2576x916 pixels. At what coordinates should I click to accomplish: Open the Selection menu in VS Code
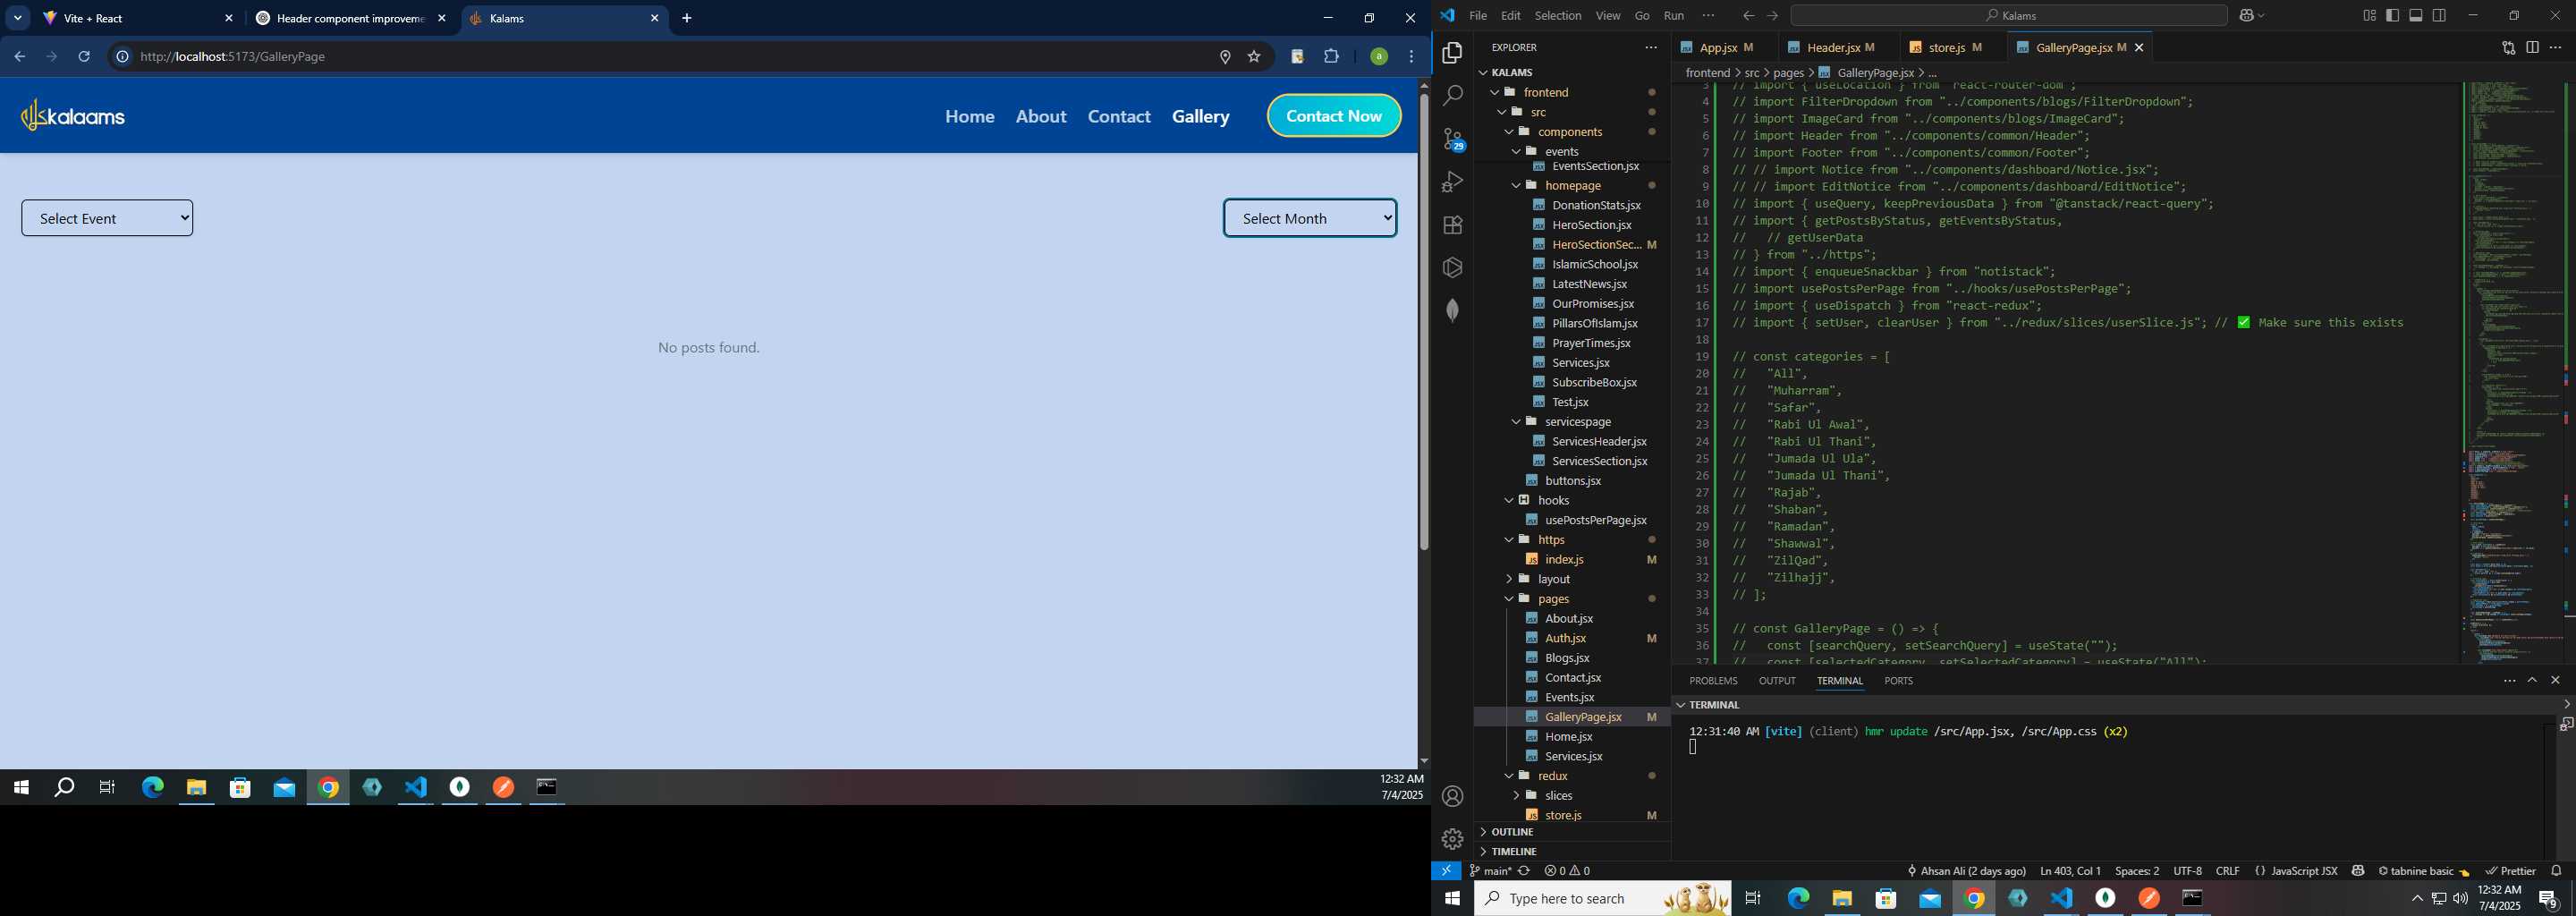coord(1558,15)
